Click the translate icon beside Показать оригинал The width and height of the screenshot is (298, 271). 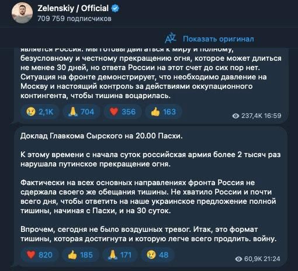click(171, 39)
